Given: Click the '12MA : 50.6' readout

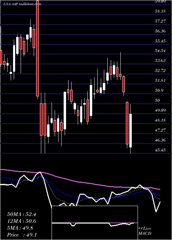Looking at the screenshot, I should 21,221.
